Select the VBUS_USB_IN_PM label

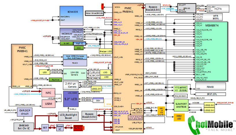pos(198,98)
